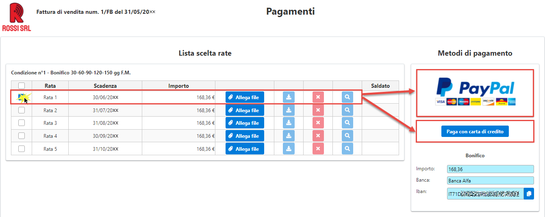The height and width of the screenshot is (217, 545).
Task: Open the magnifier preview for Rata 2
Action: pyautogui.click(x=347, y=110)
